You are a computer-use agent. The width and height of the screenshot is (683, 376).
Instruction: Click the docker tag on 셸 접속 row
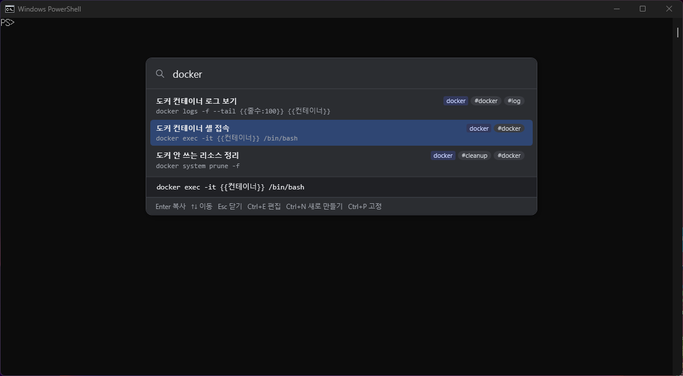(479, 128)
